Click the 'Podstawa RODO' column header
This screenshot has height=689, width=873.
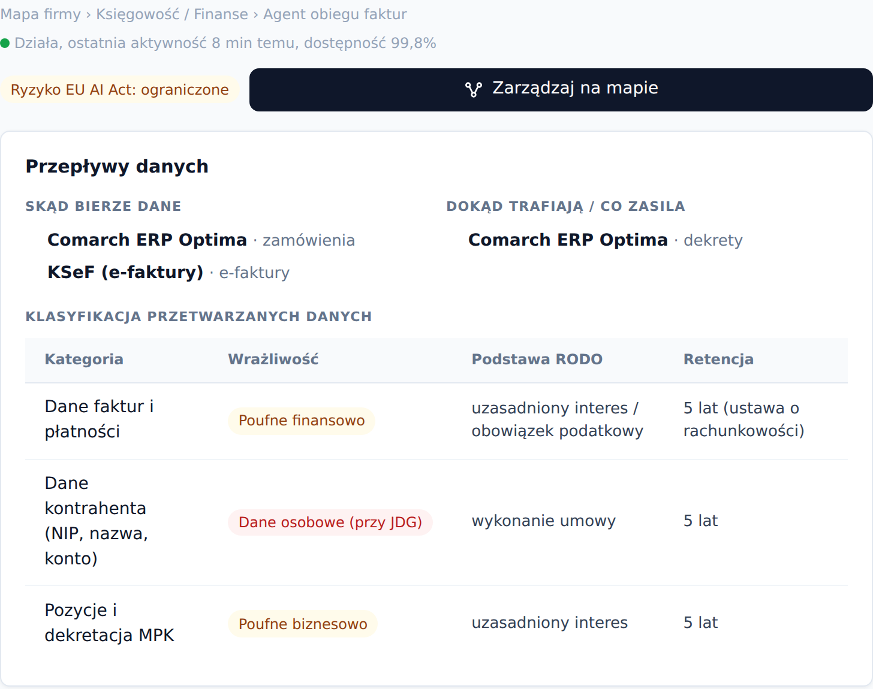pos(537,359)
